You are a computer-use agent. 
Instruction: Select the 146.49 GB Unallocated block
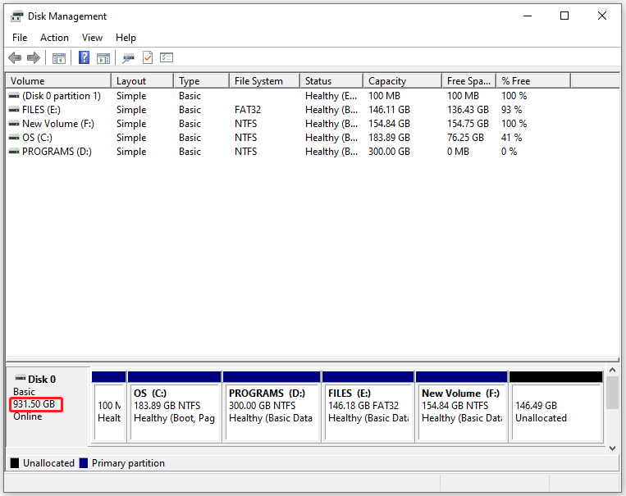pos(556,407)
